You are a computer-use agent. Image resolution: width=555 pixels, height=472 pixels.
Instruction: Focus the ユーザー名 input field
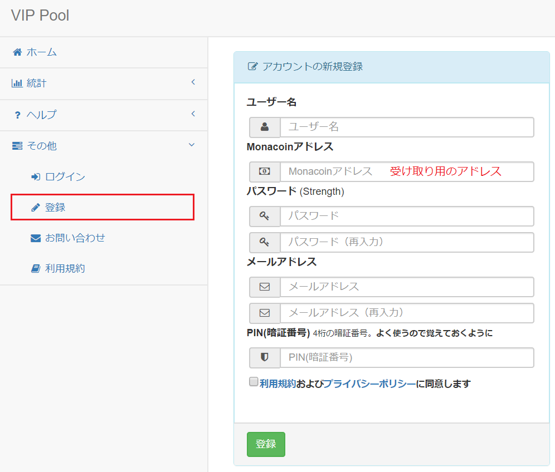coord(407,127)
